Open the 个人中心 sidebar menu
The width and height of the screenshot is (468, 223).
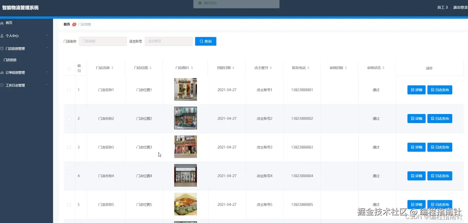point(26,36)
